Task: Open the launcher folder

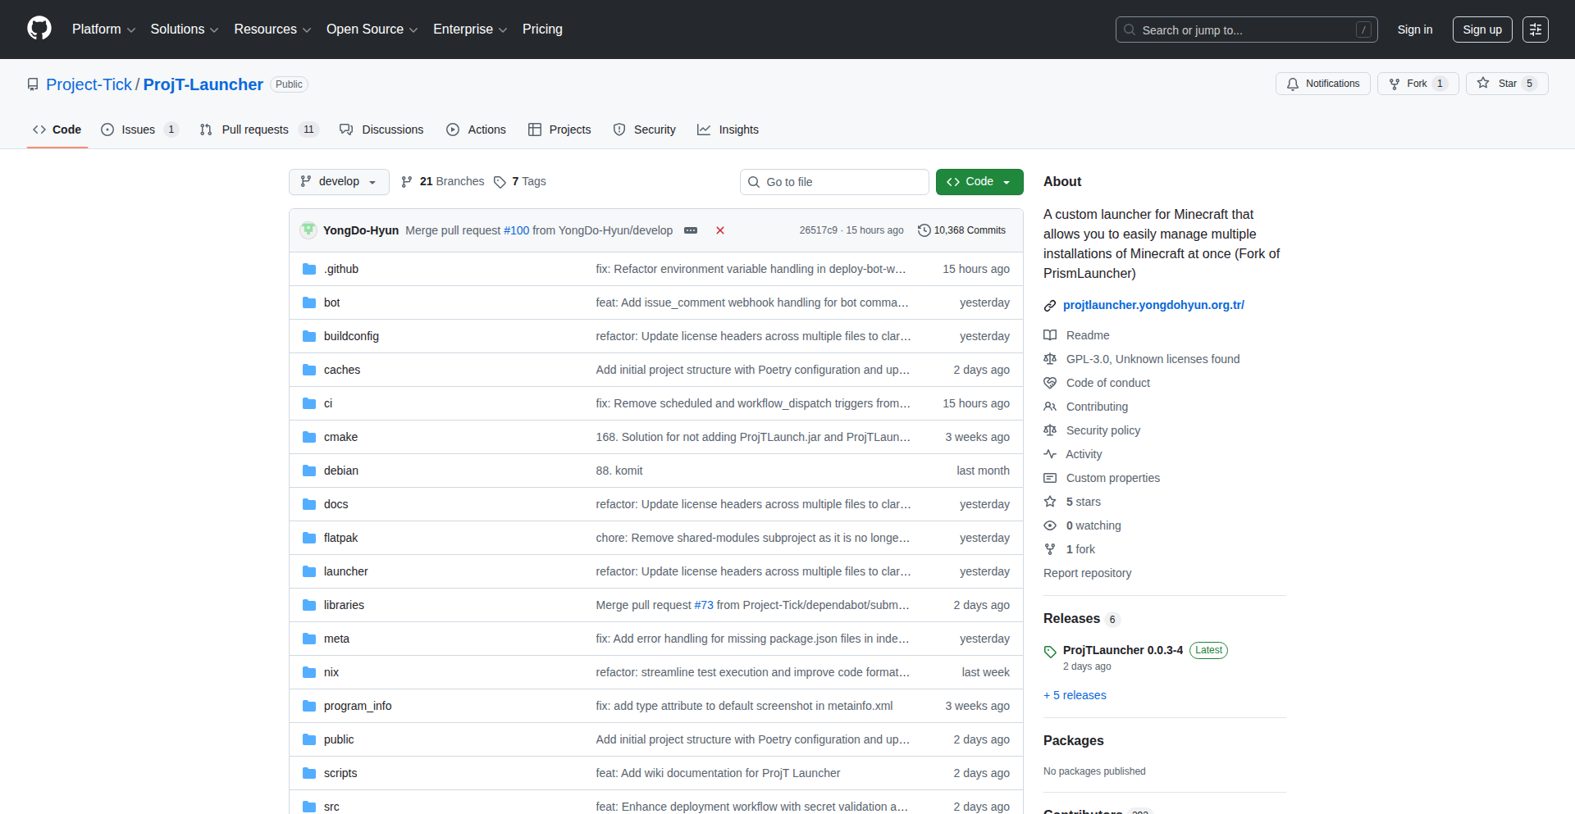Action: (345, 571)
